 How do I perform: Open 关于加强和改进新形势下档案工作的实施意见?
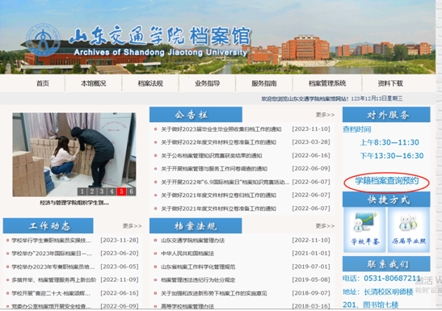coord(214,293)
